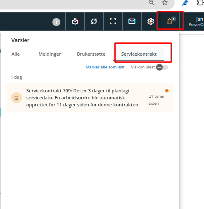Toggle Vis kun ulest switch
Viewport: 204px width, 209px height.
pyautogui.click(x=162, y=67)
